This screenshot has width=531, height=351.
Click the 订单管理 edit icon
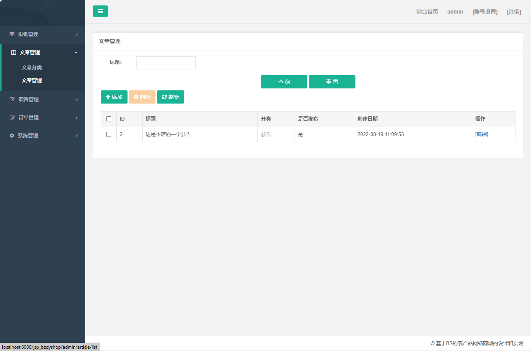click(12, 117)
